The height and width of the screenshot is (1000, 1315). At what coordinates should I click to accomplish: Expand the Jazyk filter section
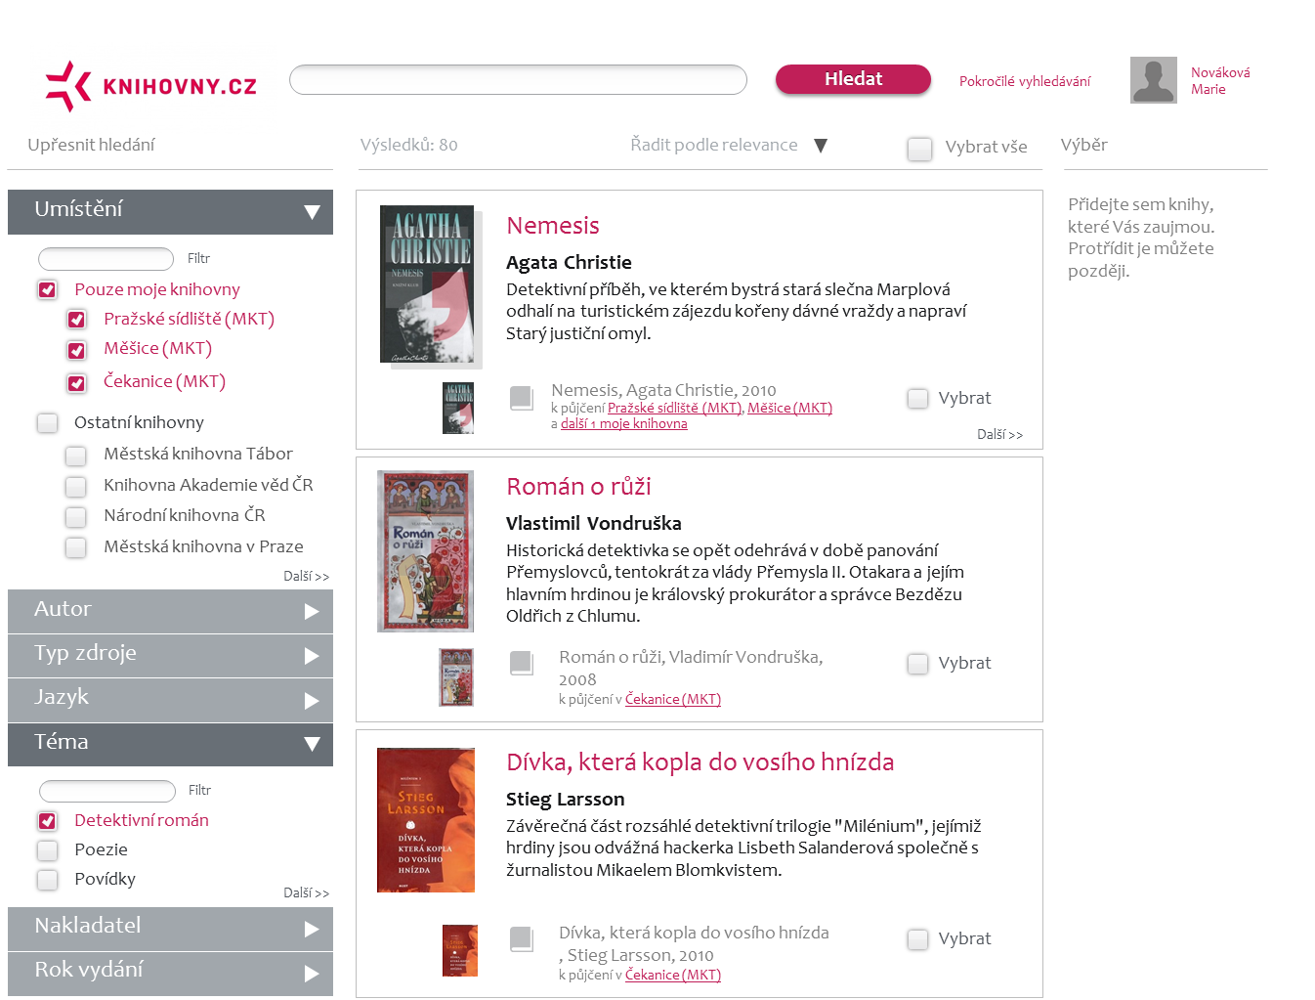coord(170,700)
